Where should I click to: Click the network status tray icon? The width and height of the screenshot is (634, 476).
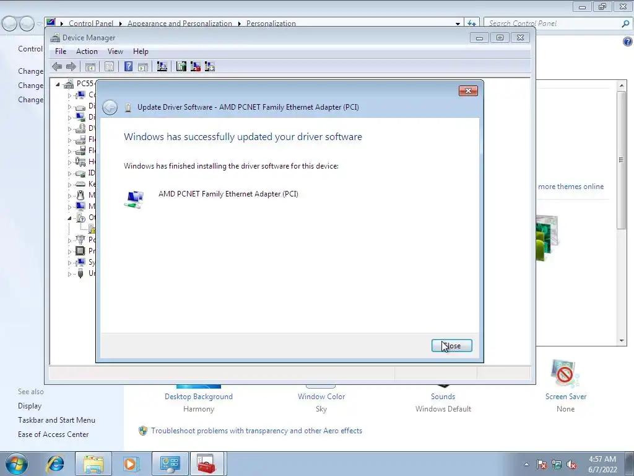point(557,465)
